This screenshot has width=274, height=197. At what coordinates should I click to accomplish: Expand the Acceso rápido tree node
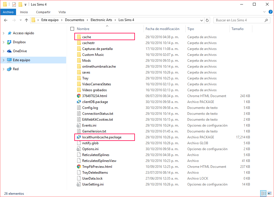(3, 33)
